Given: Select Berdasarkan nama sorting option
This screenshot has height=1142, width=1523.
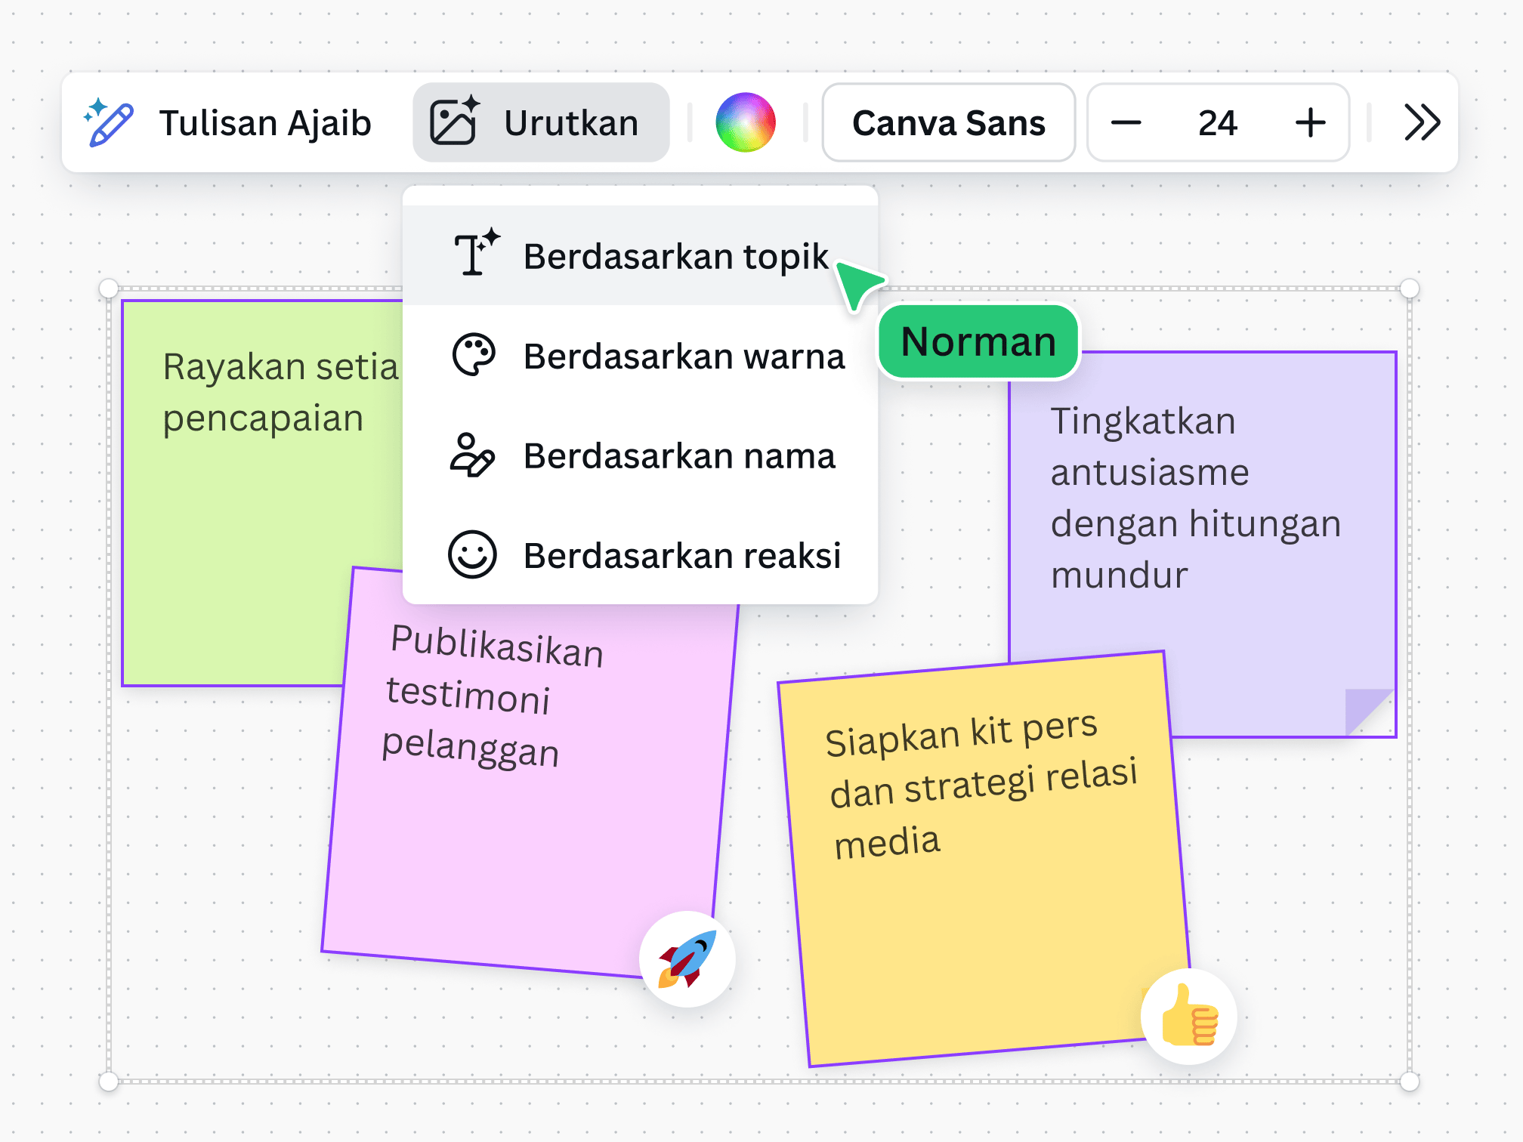Looking at the screenshot, I should [x=679, y=455].
